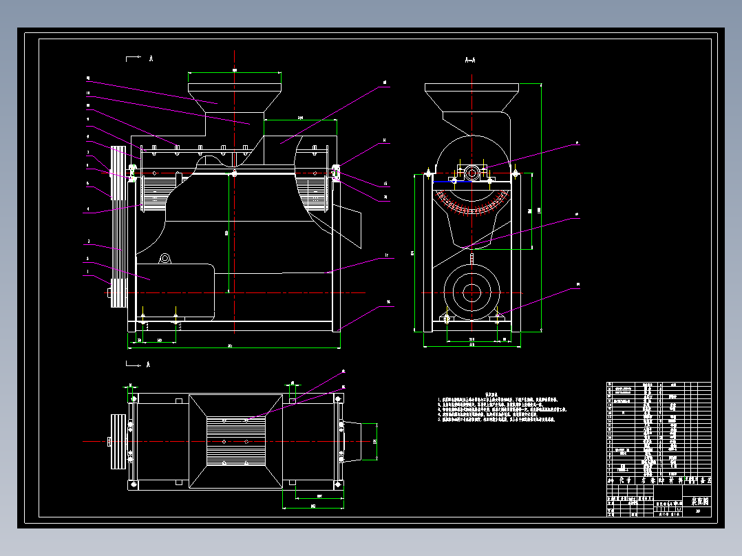Select the A-A section view label

pyautogui.click(x=470, y=60)
